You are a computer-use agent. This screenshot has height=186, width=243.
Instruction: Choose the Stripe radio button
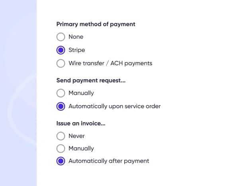pos(61,50)
